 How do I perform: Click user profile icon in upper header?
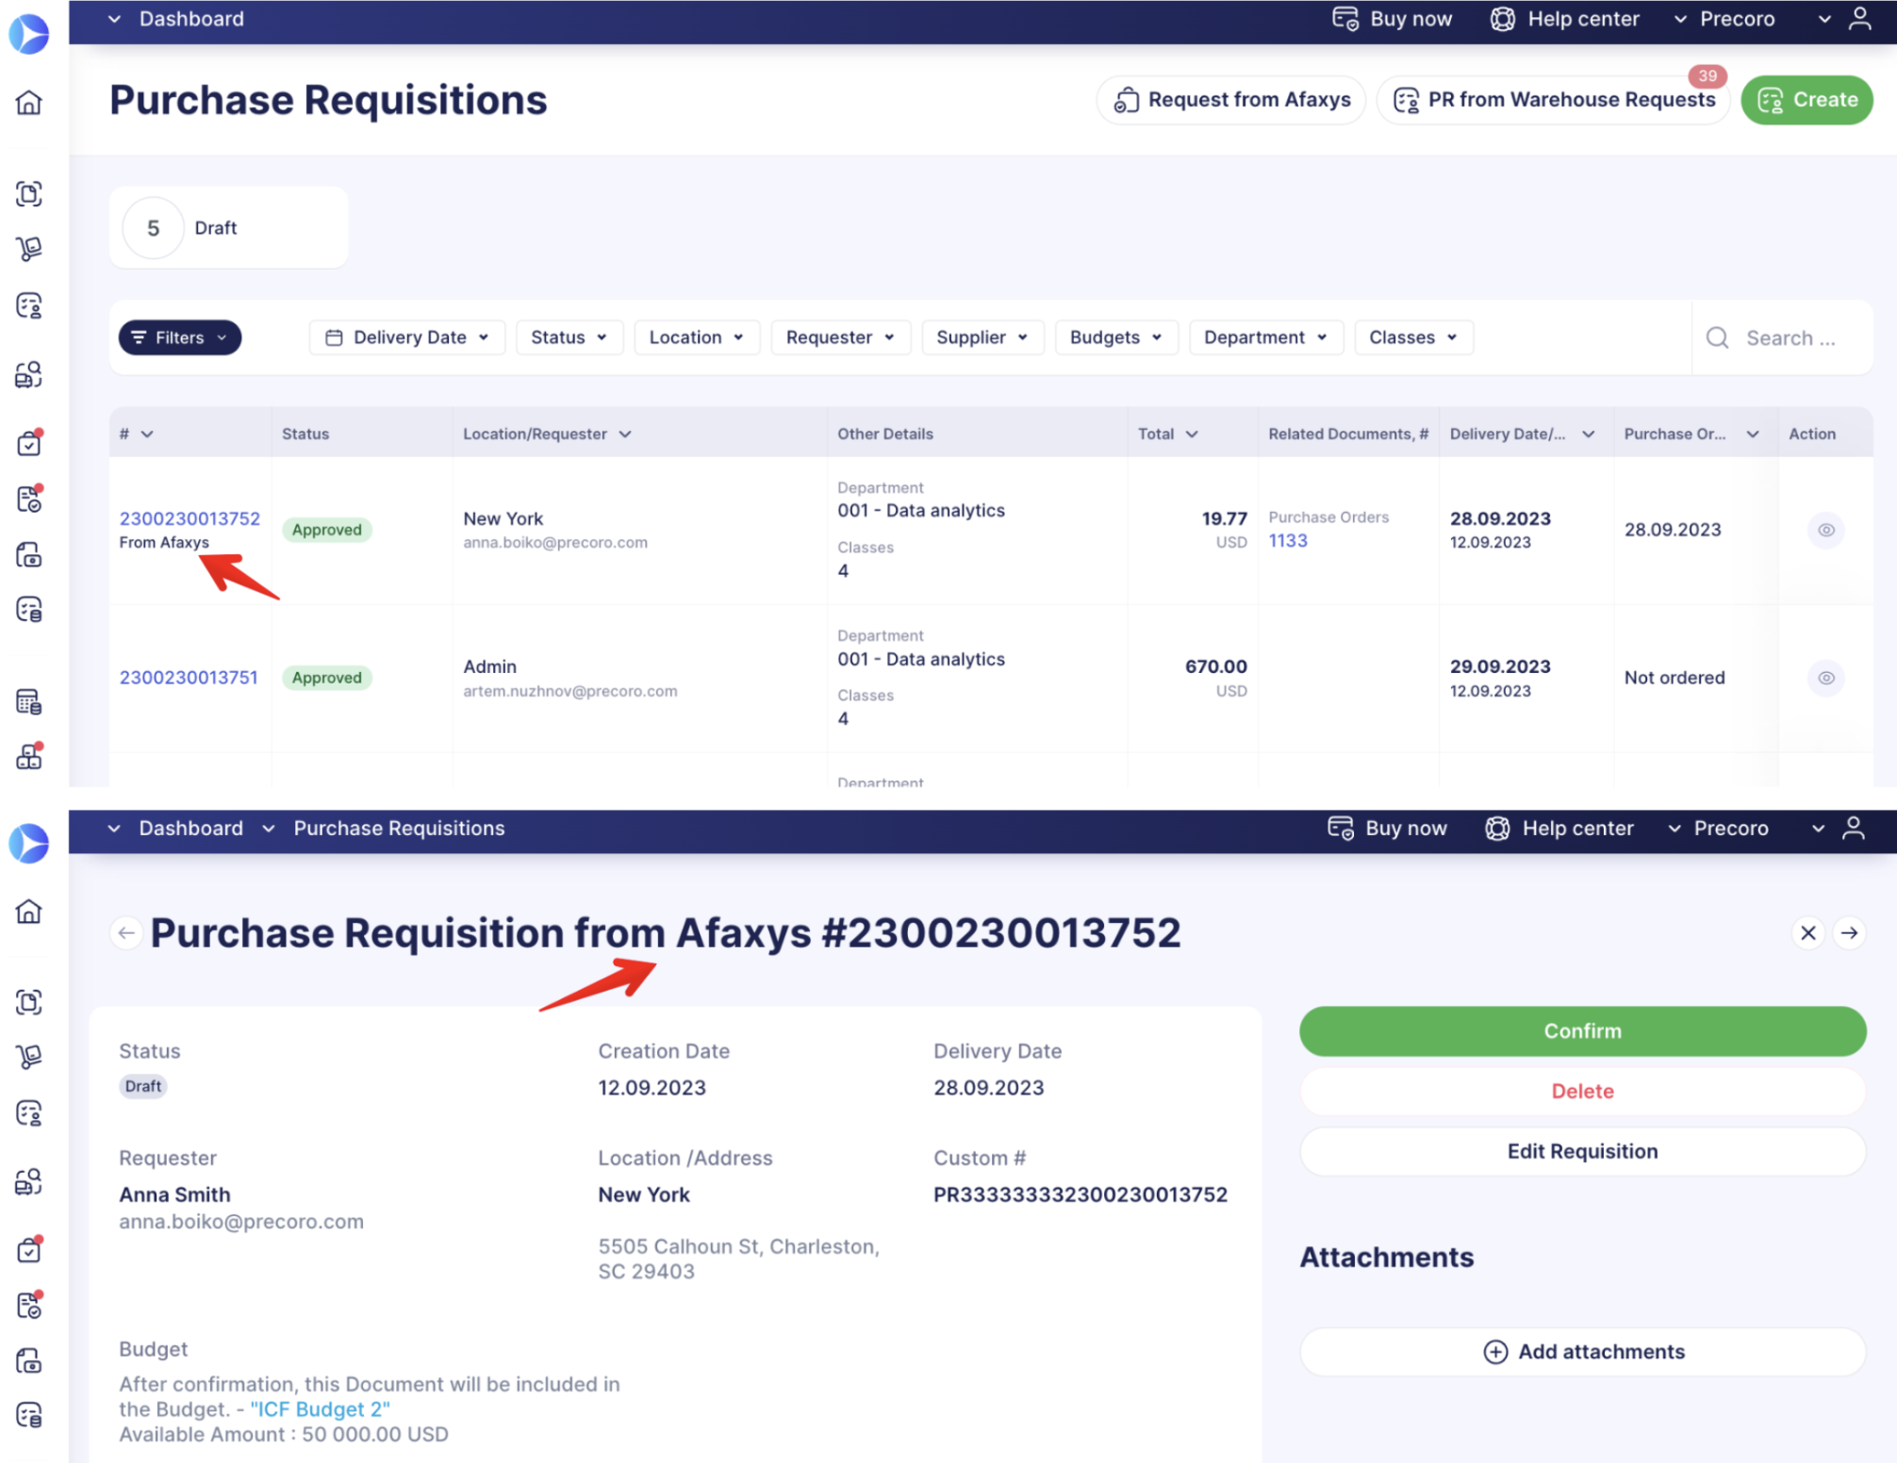click(x=1859, y=19)
